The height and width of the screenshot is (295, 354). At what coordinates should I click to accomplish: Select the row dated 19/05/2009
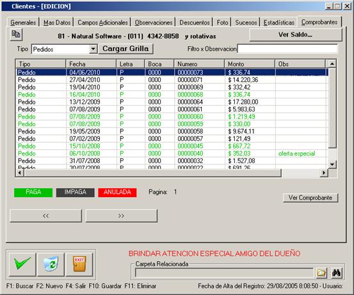(172, 131)
